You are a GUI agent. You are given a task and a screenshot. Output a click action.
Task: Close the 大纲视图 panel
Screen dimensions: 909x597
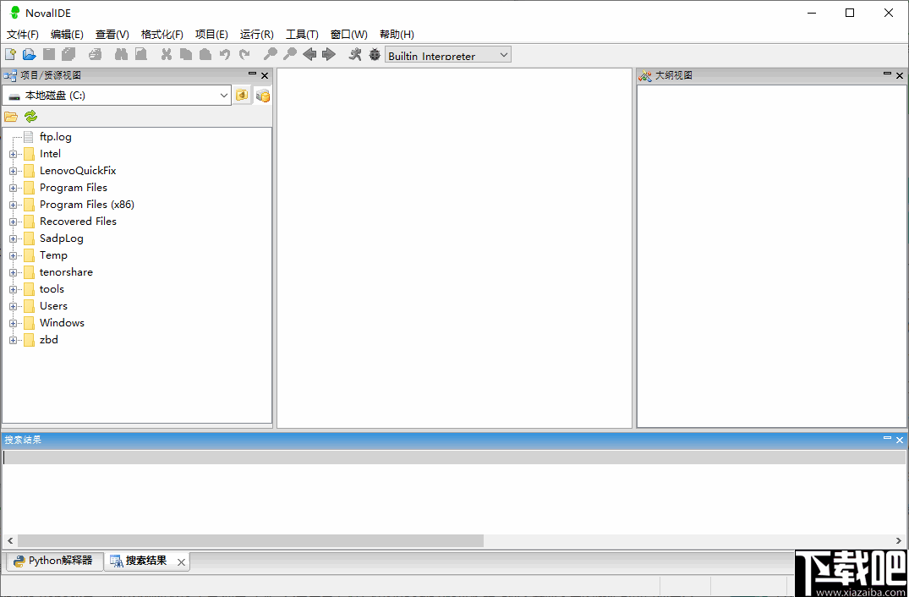[x=900, y=75]
